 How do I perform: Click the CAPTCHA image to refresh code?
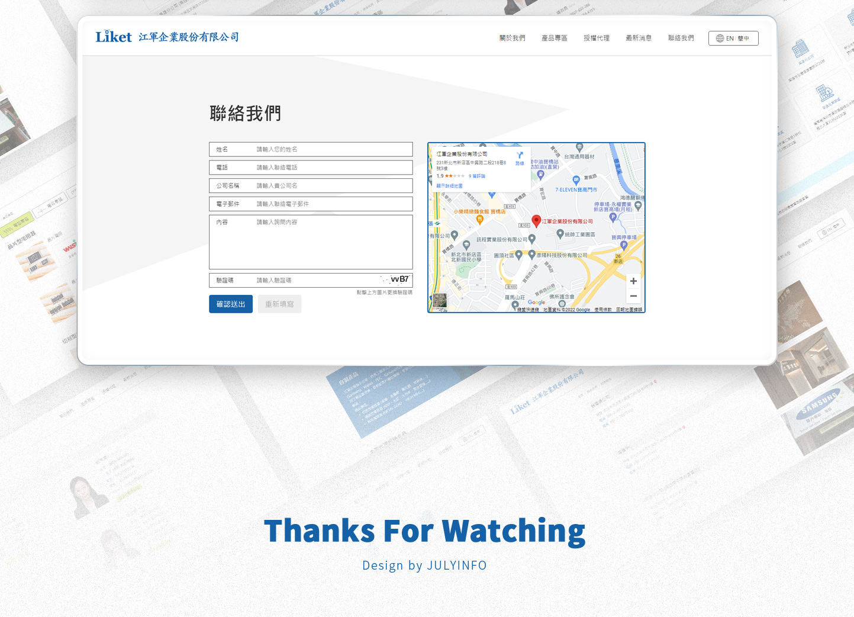coord(395,279)
